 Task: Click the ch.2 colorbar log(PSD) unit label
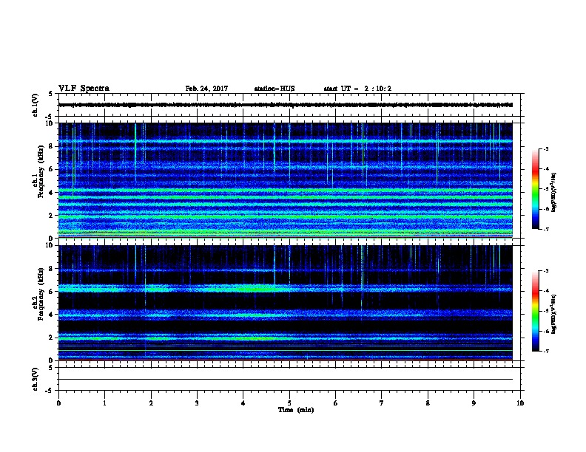tap(553, 315)
